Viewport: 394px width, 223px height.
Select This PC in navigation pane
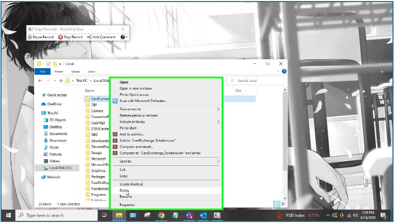50,113
